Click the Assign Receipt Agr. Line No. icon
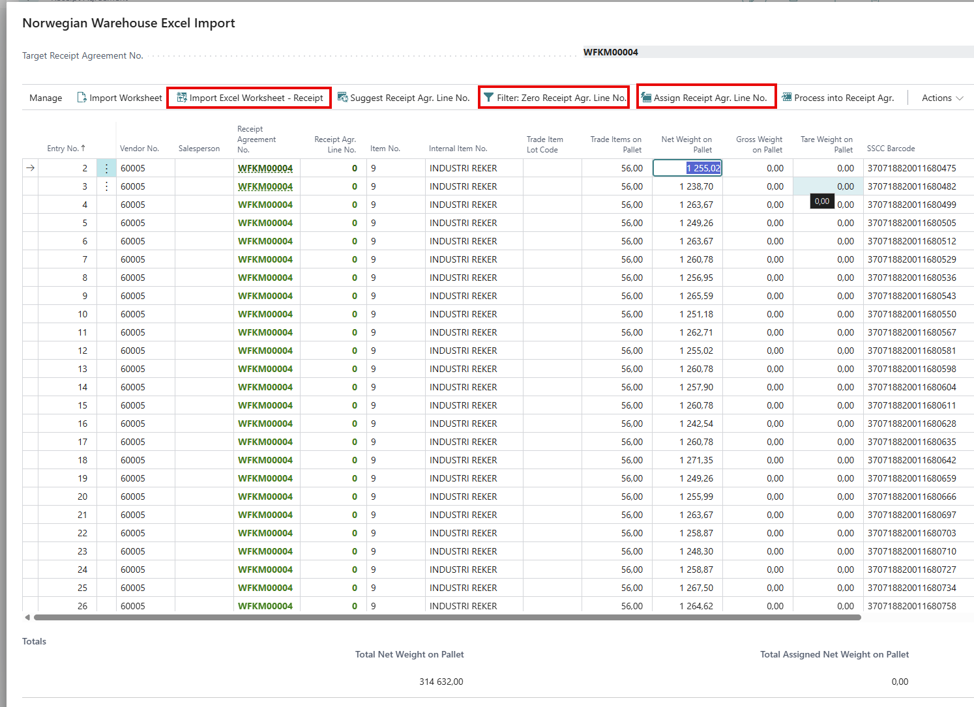The width and height of the screenshot is (974, 707). (x=646, y=98)
